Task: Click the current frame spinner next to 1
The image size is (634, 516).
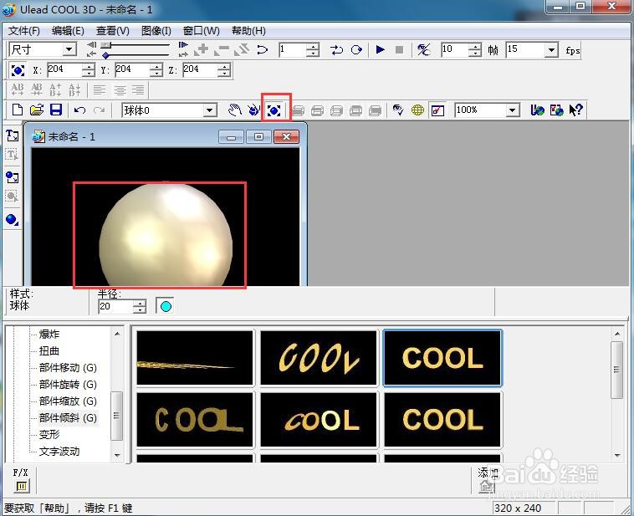Action: pos(312,49)
